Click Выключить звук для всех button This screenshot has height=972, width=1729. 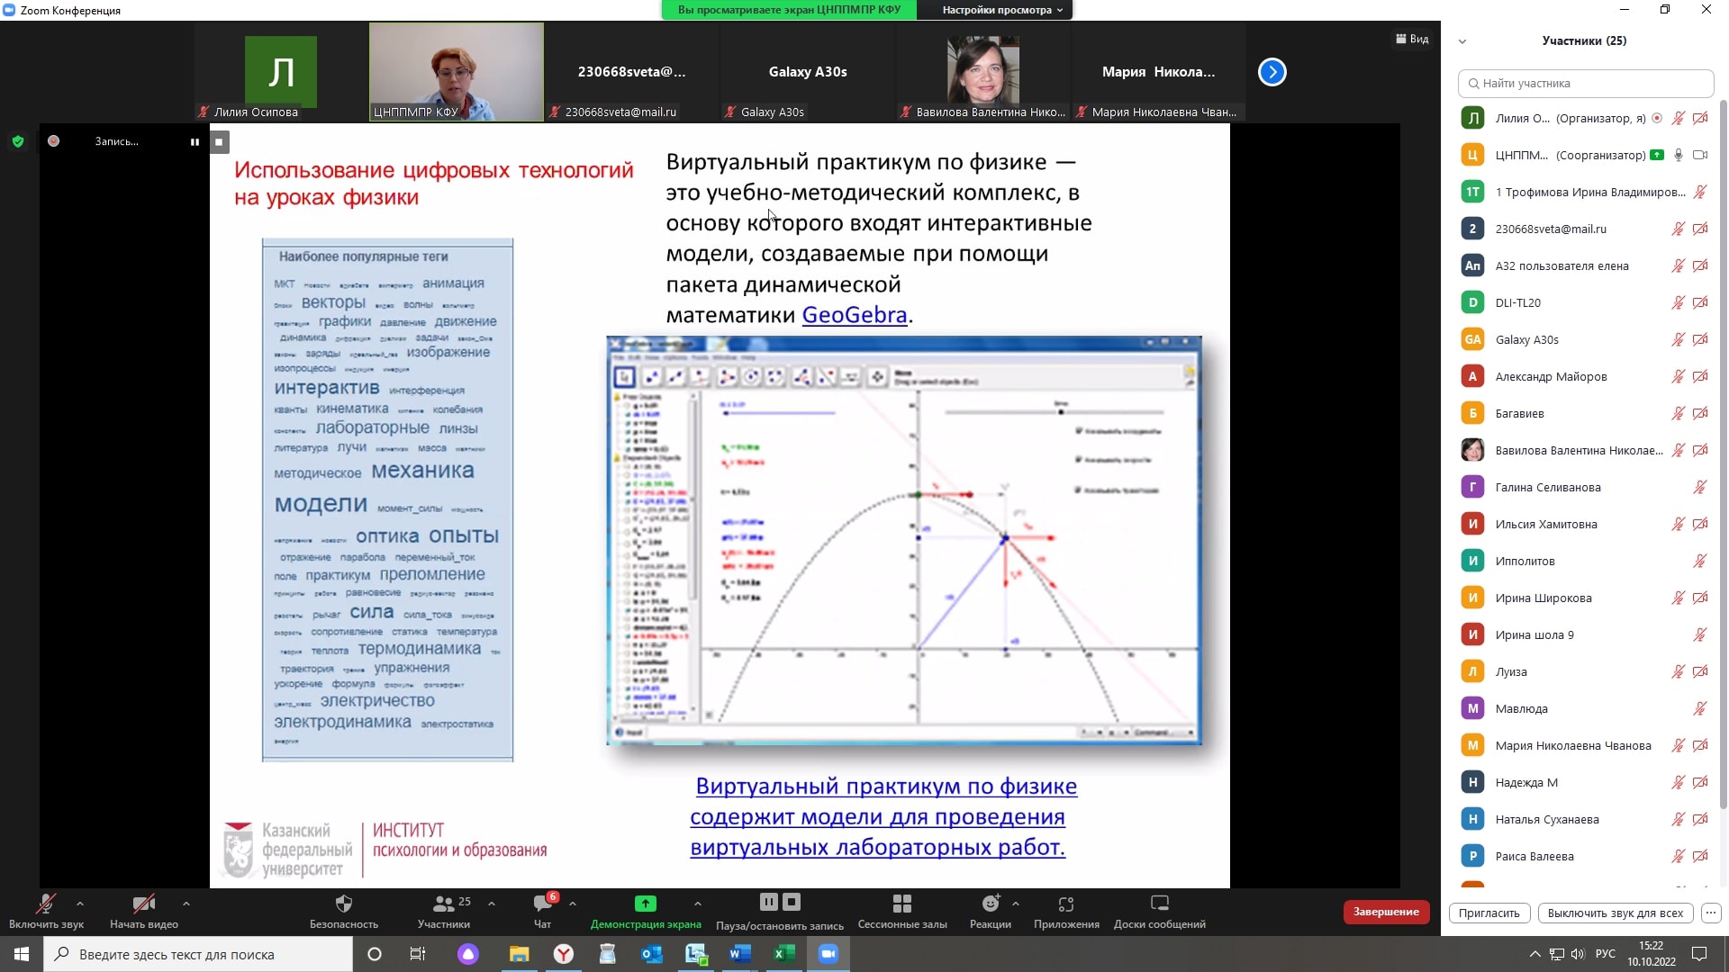point(1615,913)
